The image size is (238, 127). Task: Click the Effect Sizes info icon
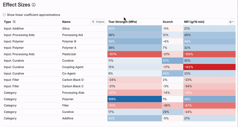pos(34,5)
